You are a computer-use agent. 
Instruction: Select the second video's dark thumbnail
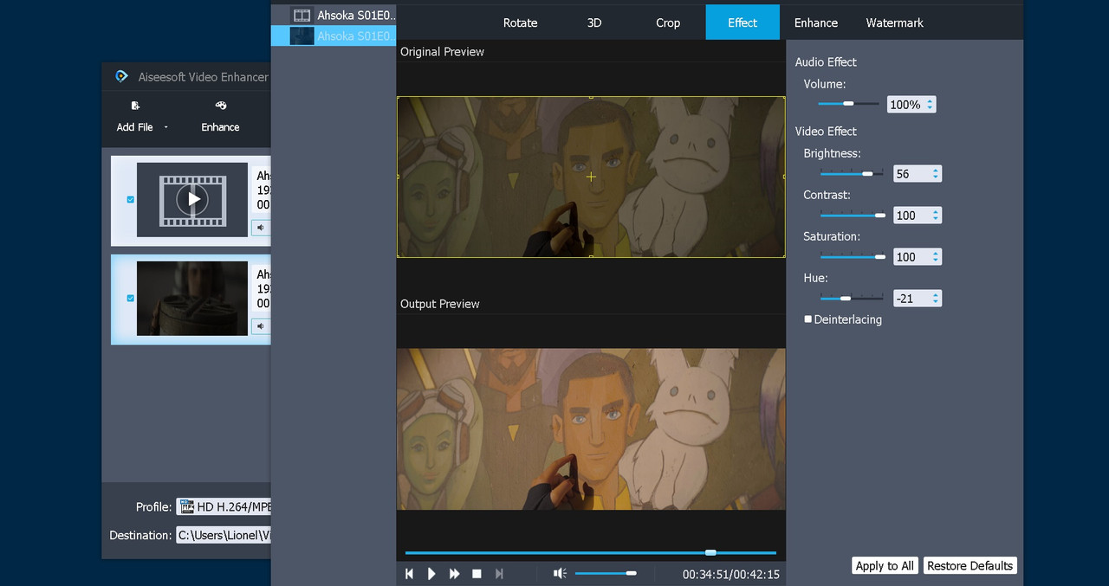coord(192,299)
